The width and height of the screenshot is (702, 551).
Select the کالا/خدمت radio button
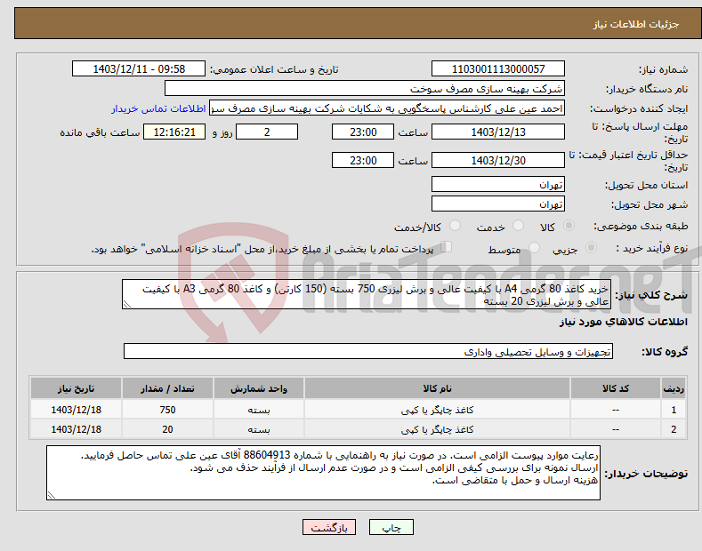[x=455, y=226]
